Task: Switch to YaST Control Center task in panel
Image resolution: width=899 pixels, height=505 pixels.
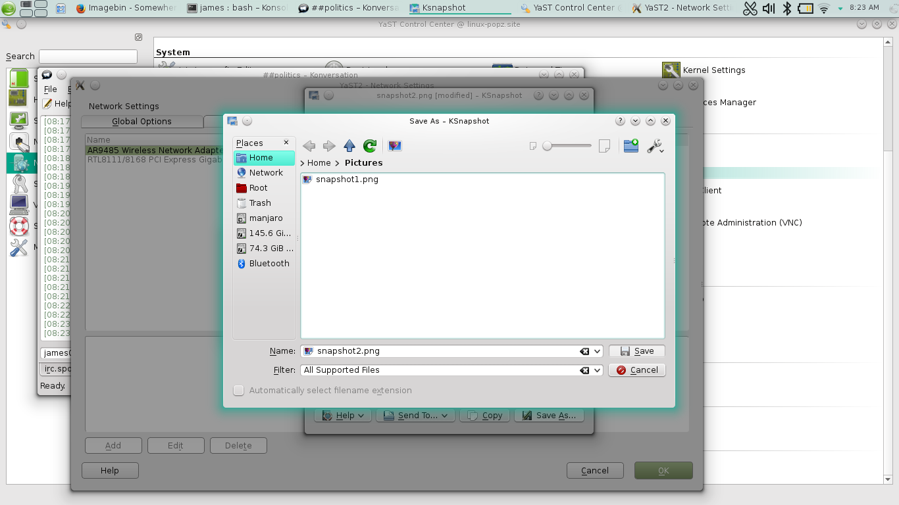Action: (571, 8)
